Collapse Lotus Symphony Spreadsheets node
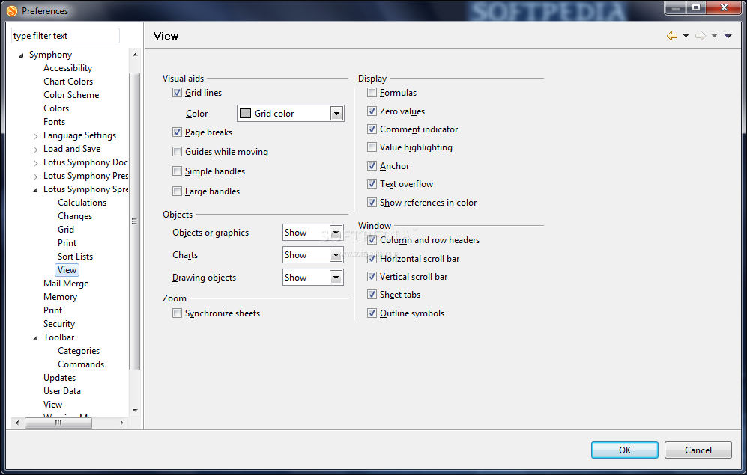The image size is (747, 475). [35, 190]
